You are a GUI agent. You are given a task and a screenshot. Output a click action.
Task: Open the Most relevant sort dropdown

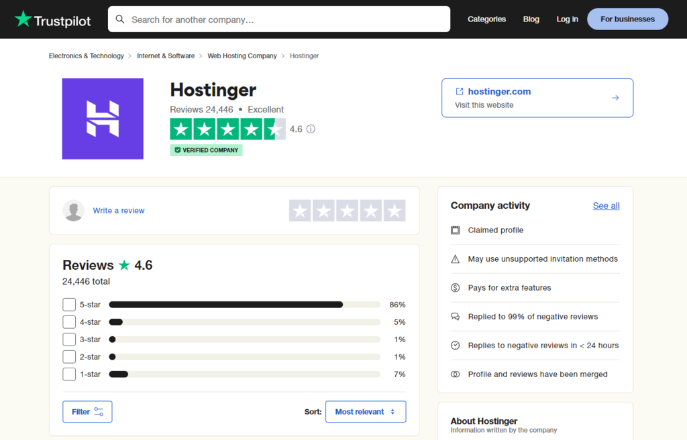[x=366, y=412]
